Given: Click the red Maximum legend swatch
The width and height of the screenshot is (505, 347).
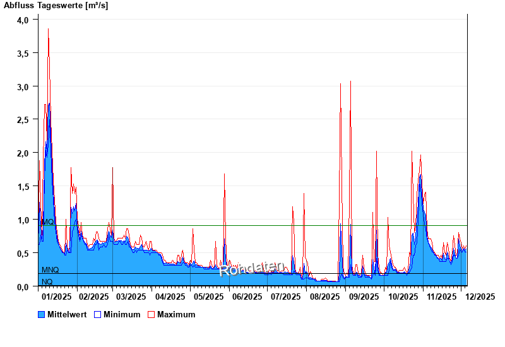Looking at the screenshot, I should [x=151, y=314].
